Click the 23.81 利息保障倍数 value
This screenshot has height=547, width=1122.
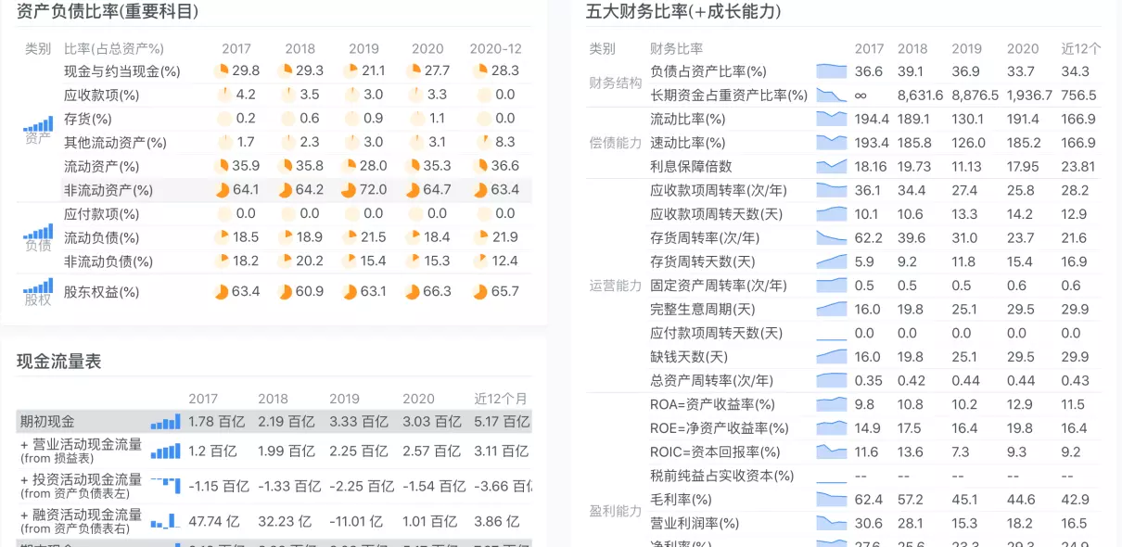pos(1078,167)
